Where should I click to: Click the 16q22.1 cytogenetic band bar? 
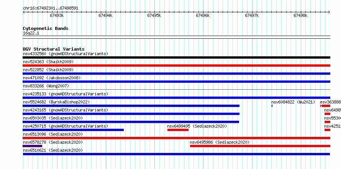(176, 37)
